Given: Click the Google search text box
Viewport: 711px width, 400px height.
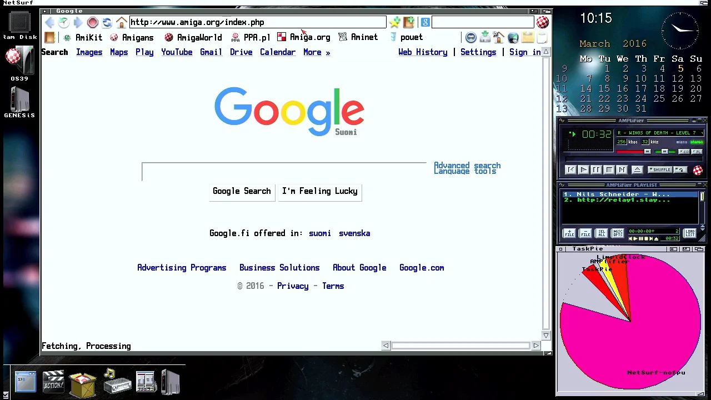Looking at the screenshot, I should click(284, 172).
